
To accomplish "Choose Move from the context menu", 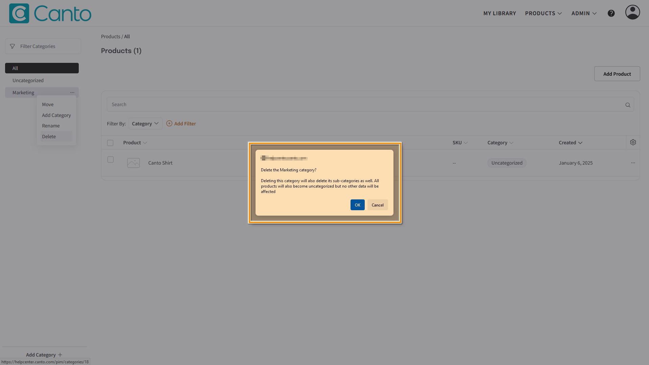I will pyautogui.click(x=48, y=104).
